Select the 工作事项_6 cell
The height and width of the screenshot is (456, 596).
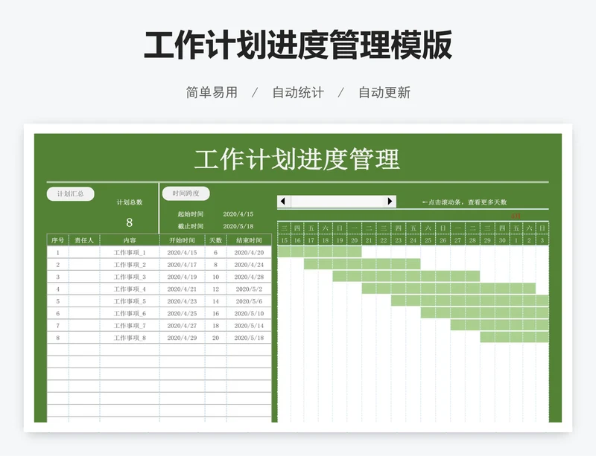129,313
